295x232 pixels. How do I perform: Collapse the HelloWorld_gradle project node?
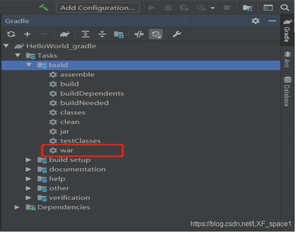(6, 46)
